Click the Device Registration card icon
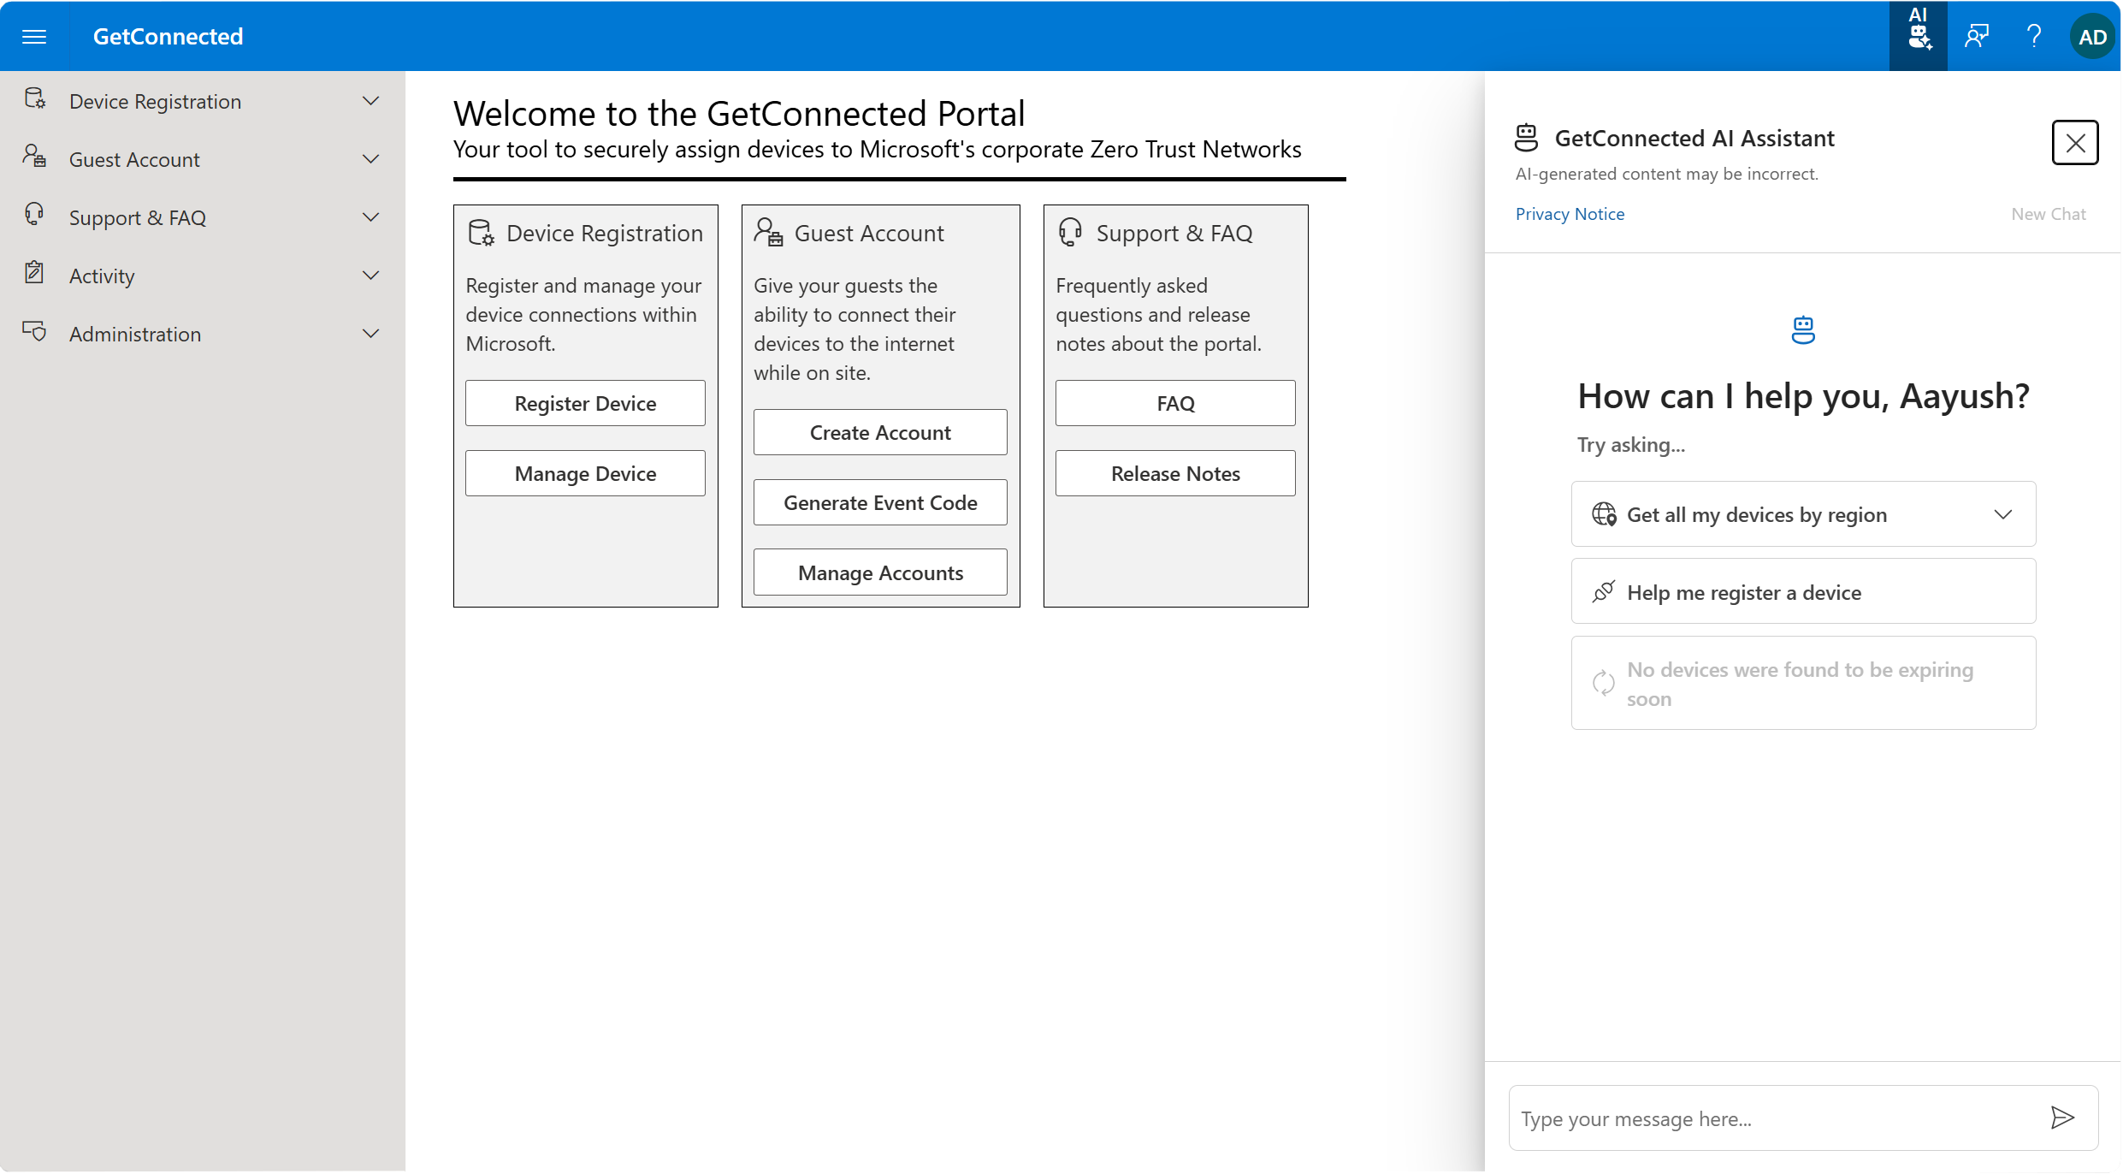This screenshot has height=1174, width=2123. coord(482,233)
